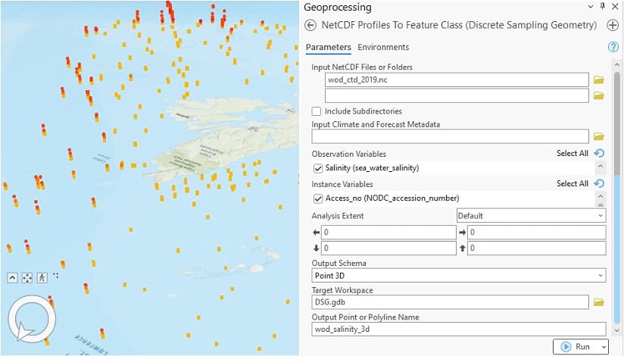The width and height of the screenshot is (624, 356).
Task: Open the Output Schema Point 3D dropdown
Action: coord(459,276)
